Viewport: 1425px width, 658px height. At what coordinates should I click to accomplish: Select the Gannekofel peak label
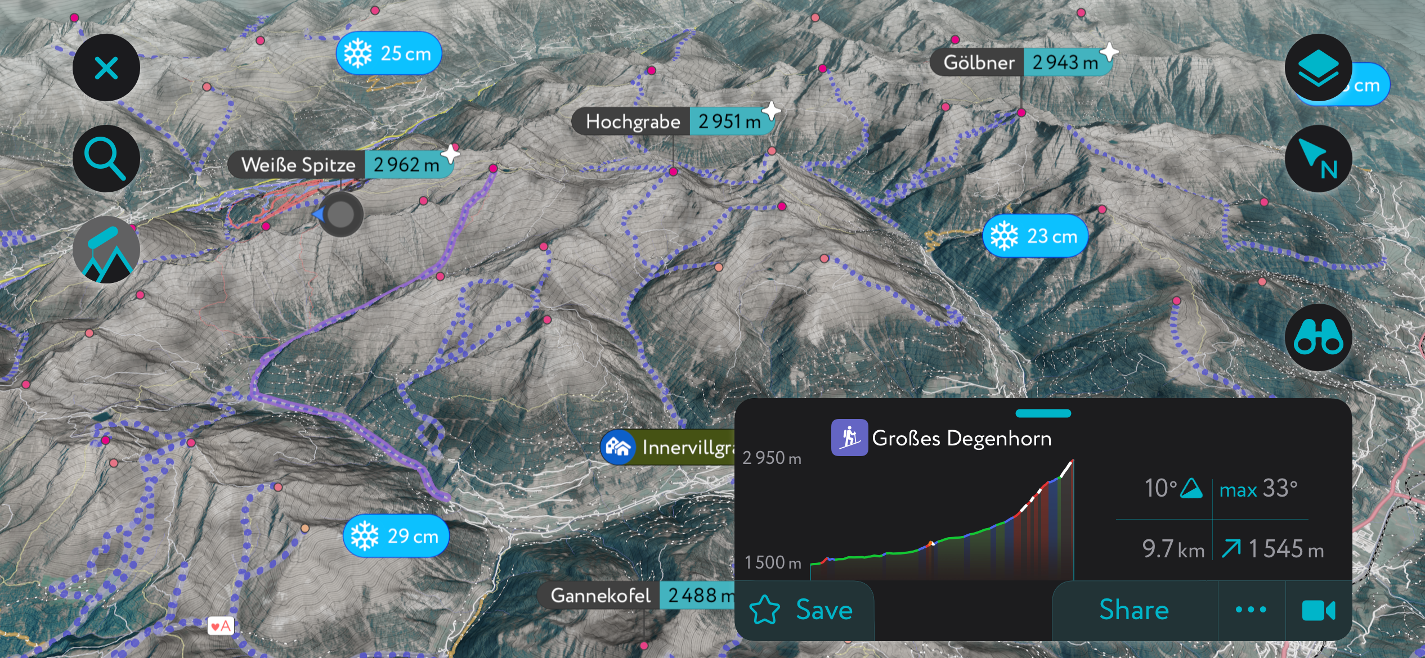(637, 596)
